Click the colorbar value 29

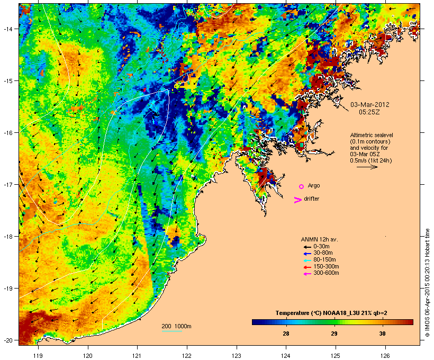coord(334,334)
